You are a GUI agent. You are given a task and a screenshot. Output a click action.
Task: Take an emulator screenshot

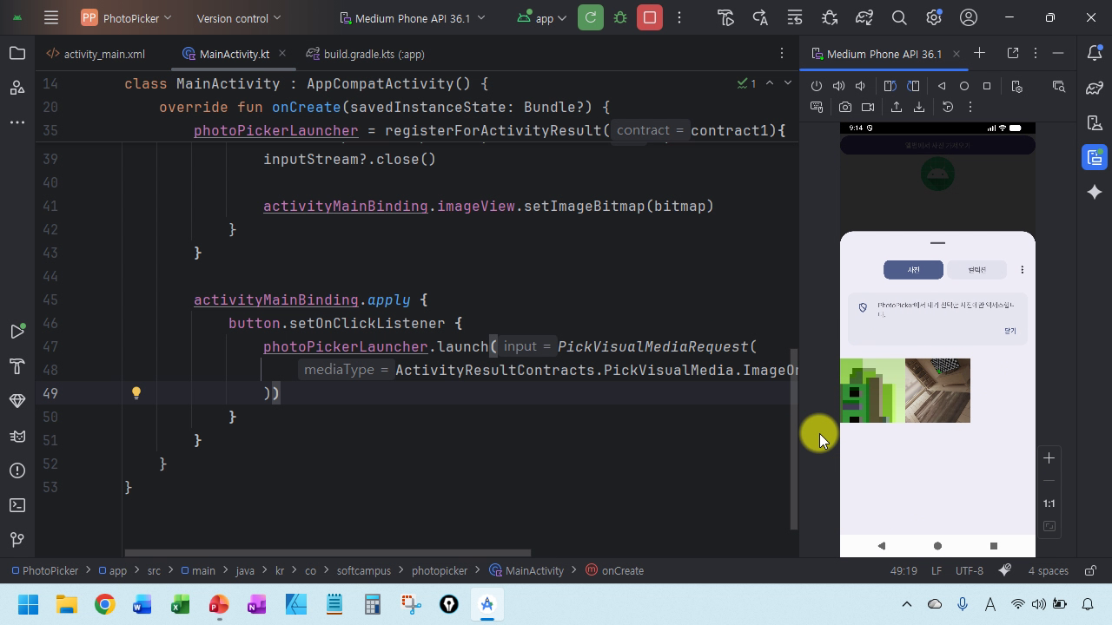pos(844,107)
